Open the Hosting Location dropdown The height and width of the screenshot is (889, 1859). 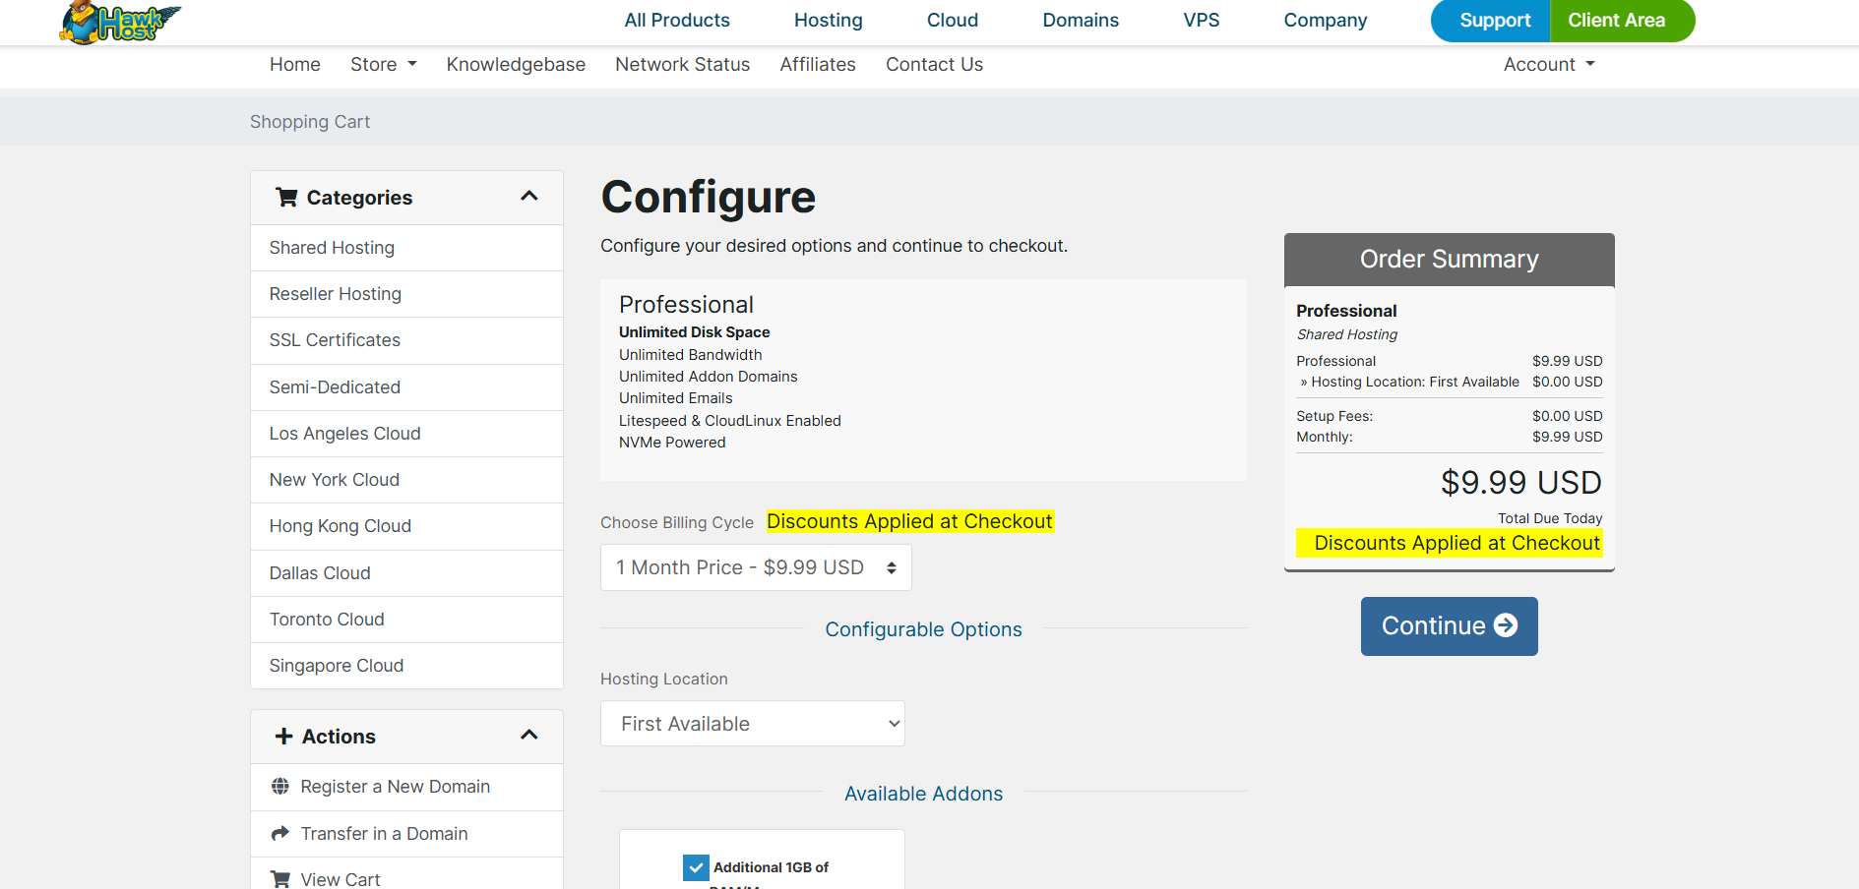(752, 724)
